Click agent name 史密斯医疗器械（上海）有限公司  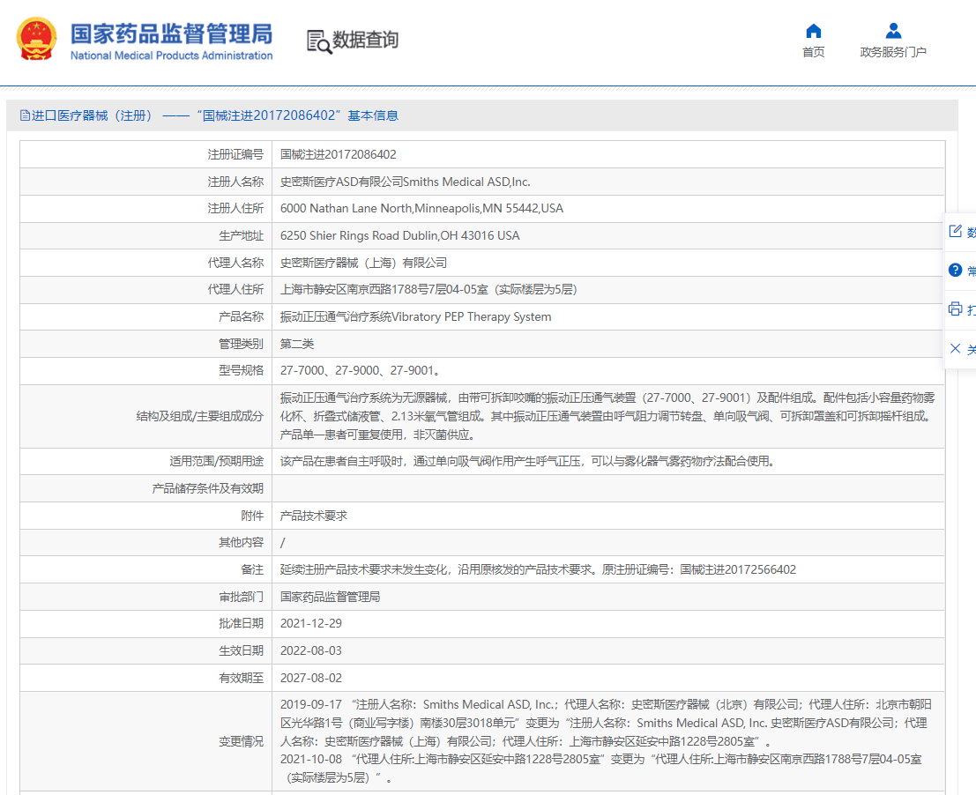[x=363, y=263]
